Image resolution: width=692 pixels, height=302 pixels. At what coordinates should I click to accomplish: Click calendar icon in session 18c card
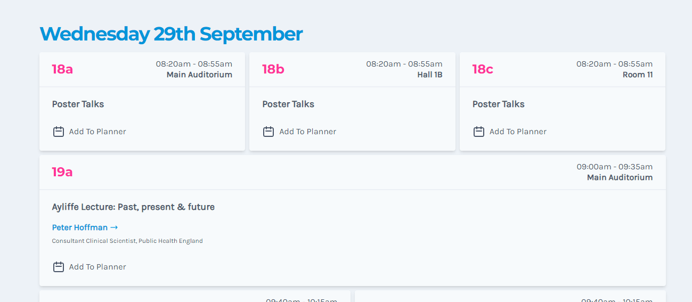tap(479, 132)
